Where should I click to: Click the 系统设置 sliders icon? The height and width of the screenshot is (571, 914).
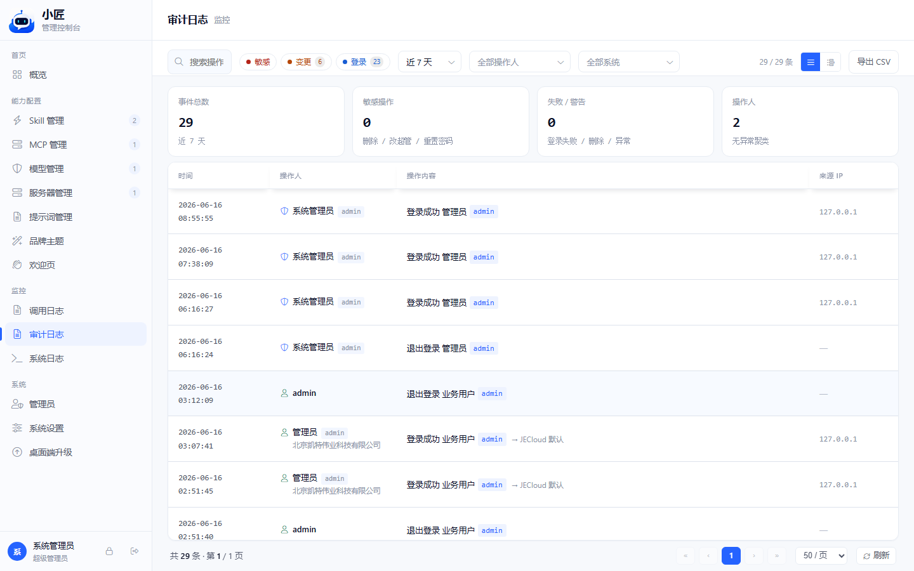[17, 428]
